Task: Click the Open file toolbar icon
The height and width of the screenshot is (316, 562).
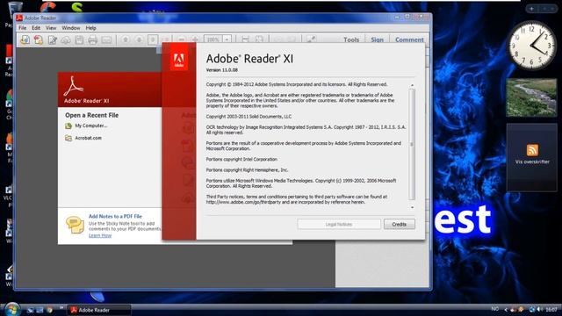Action: pyautogui.click(x=25, y=39)
